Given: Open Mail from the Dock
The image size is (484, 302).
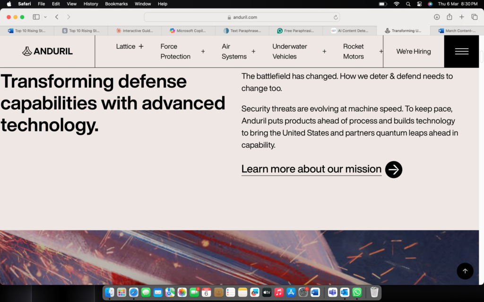Looking at the screenshot, I should (x=158, y=292).
